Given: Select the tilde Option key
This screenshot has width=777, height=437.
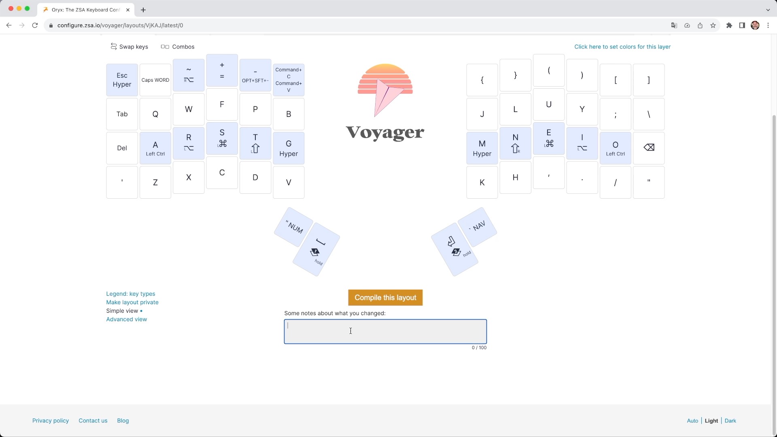Looking at the screenshot, I should click(x=189, y=75).
